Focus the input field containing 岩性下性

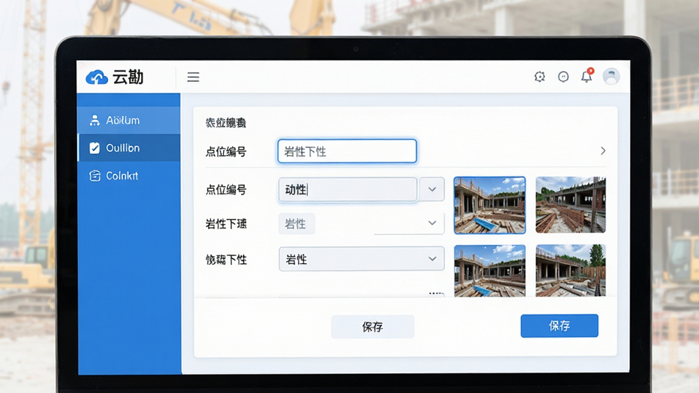[x=347, y=151]
